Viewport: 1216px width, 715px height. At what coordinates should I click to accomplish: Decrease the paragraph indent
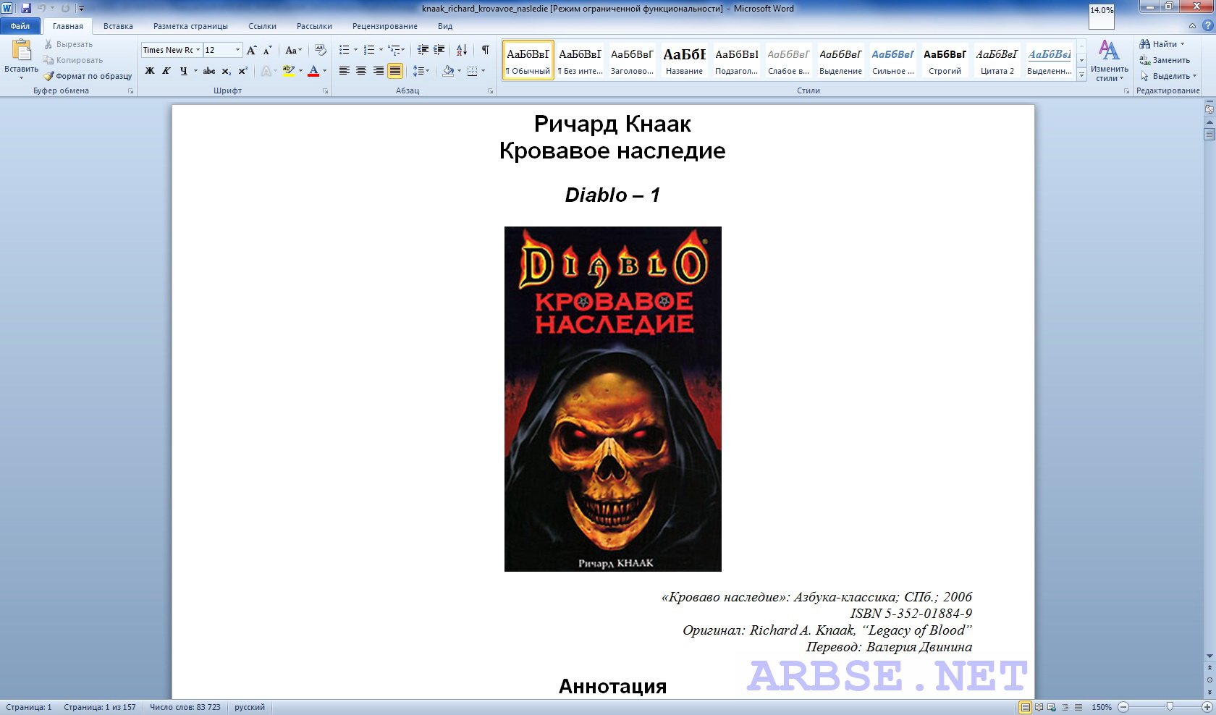coord(423,50)
